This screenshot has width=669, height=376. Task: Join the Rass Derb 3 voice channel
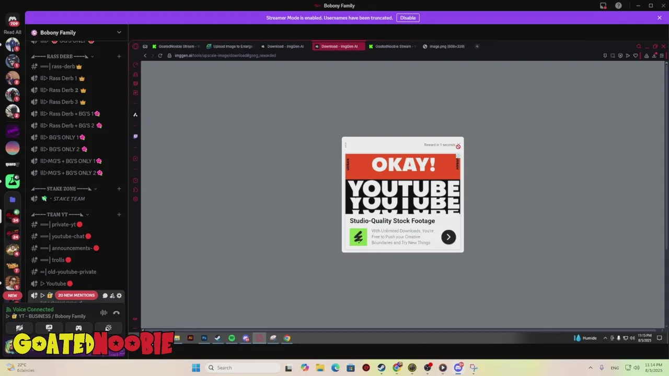tap(63, 102)
